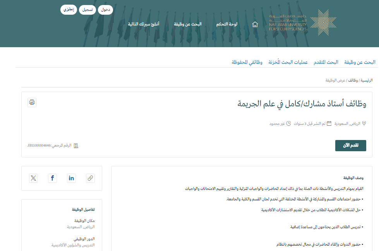Share this job on LinkedIn
Image resolution: width=379 pixels, height=251 pixels.
[71, 178]
